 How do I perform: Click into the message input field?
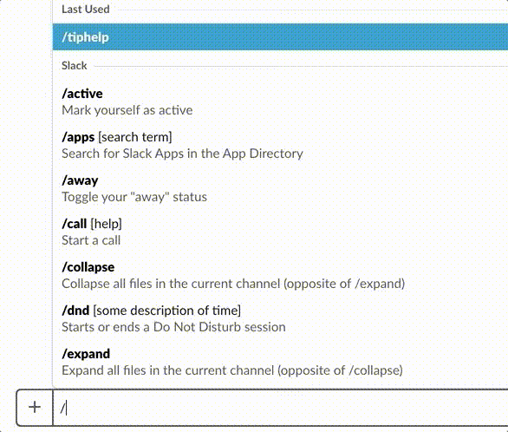280,408
